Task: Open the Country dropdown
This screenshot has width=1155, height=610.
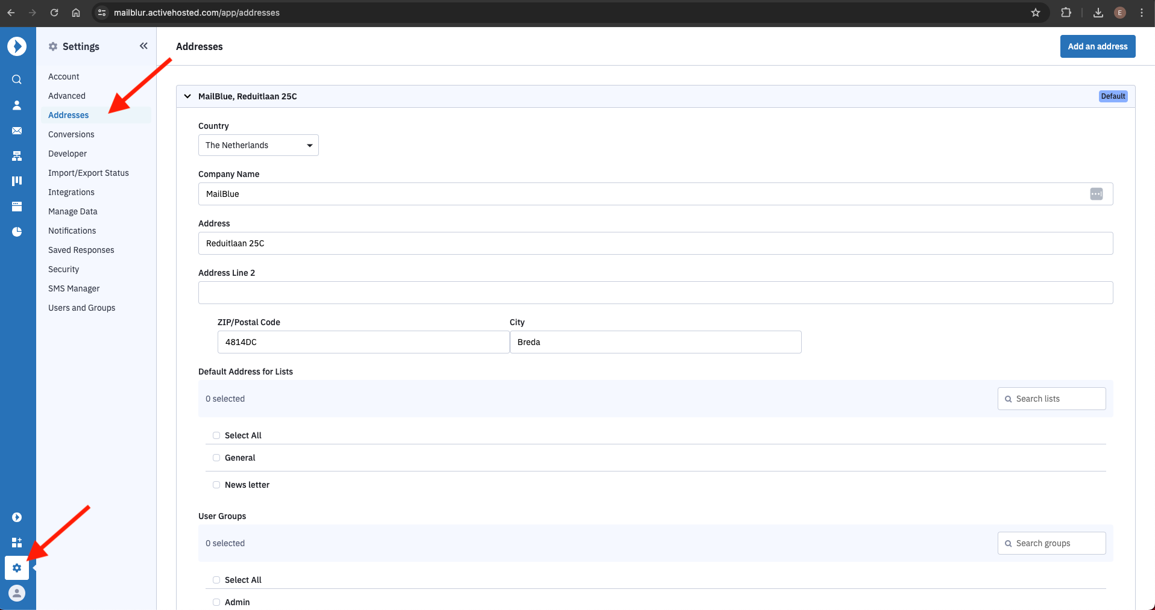Action: pyautogui.click(x=259, y=145)
